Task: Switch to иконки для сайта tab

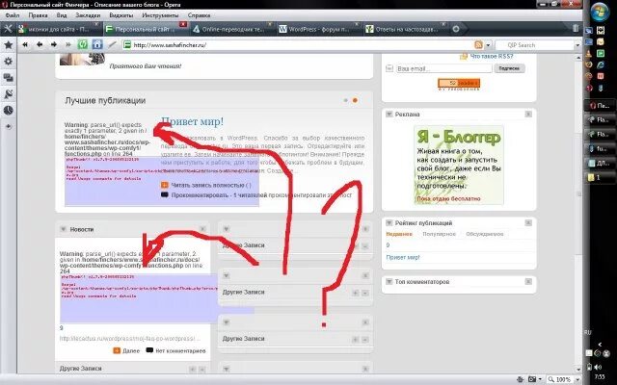Action: point(59,29)
